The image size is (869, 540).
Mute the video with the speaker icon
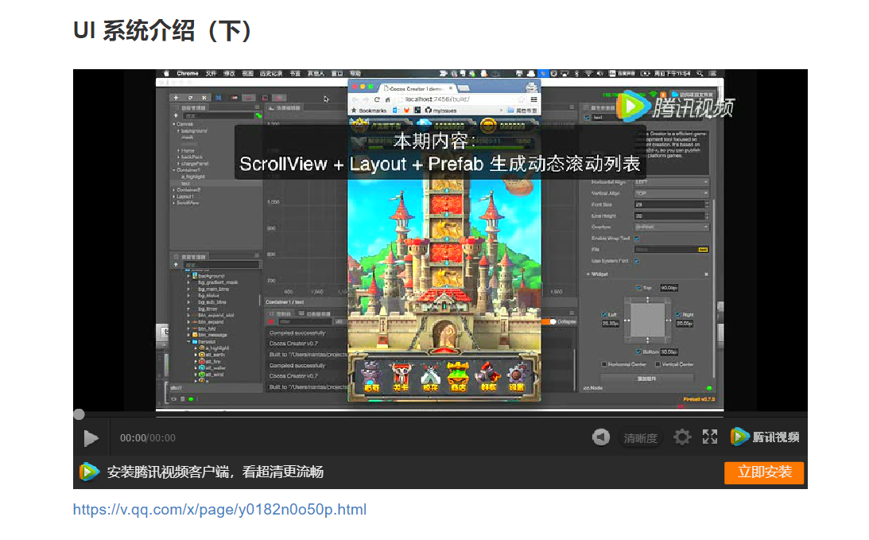[601, 437]
